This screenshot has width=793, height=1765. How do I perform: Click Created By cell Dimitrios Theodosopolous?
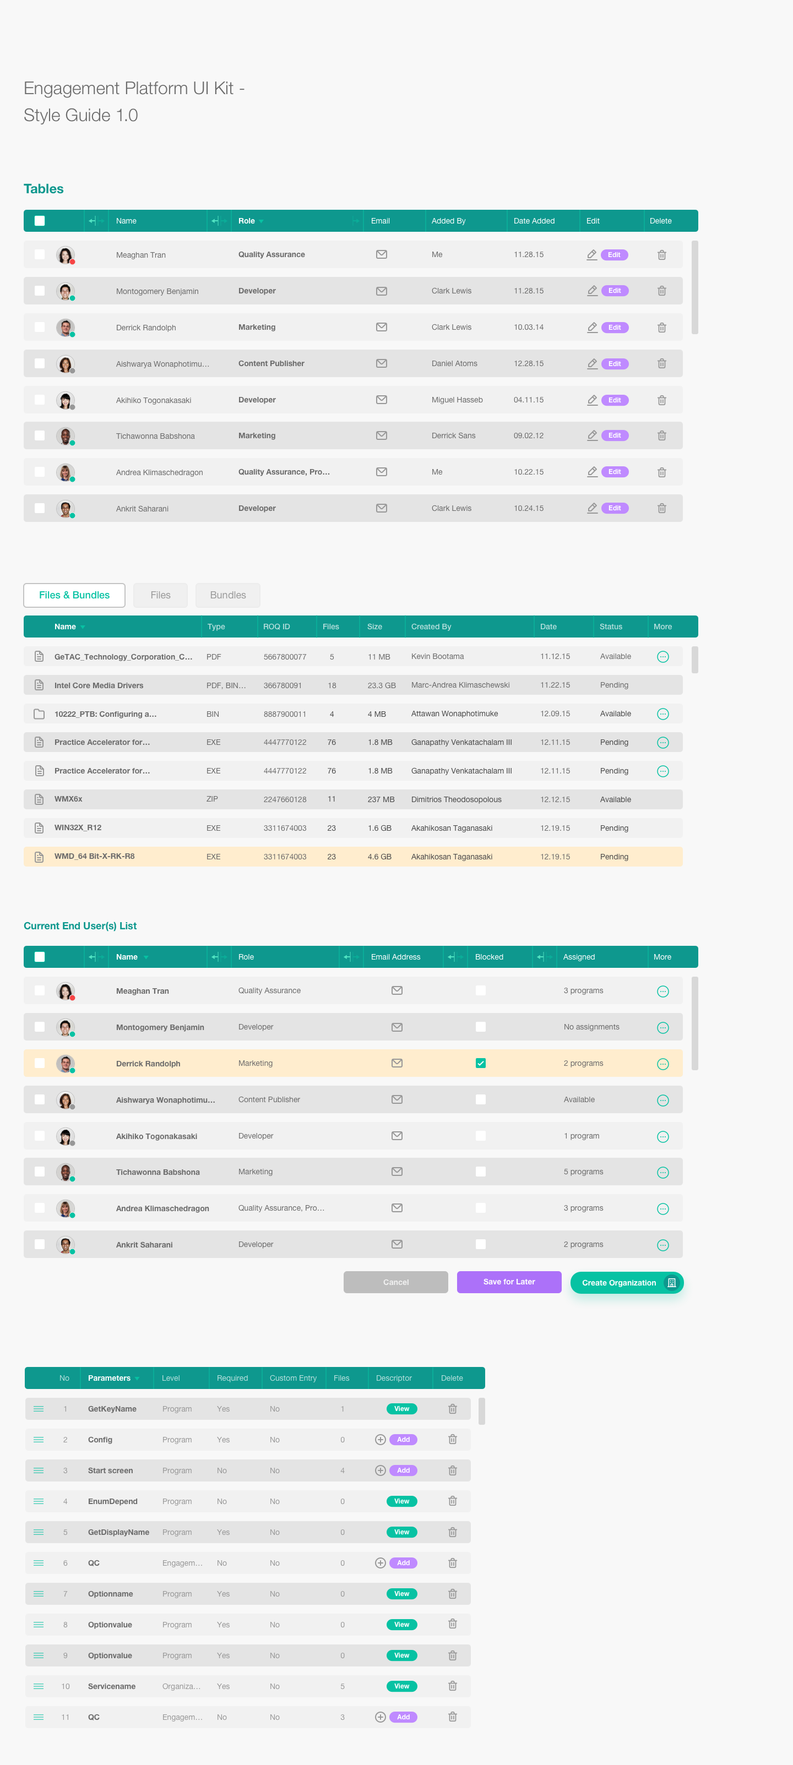point(457,799)
